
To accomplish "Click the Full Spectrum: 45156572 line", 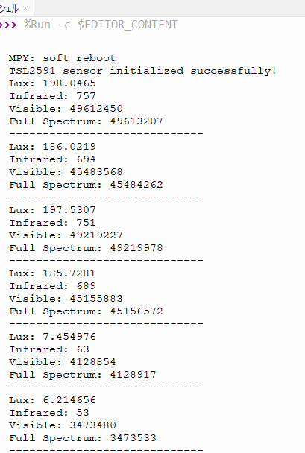I will 86,311.
